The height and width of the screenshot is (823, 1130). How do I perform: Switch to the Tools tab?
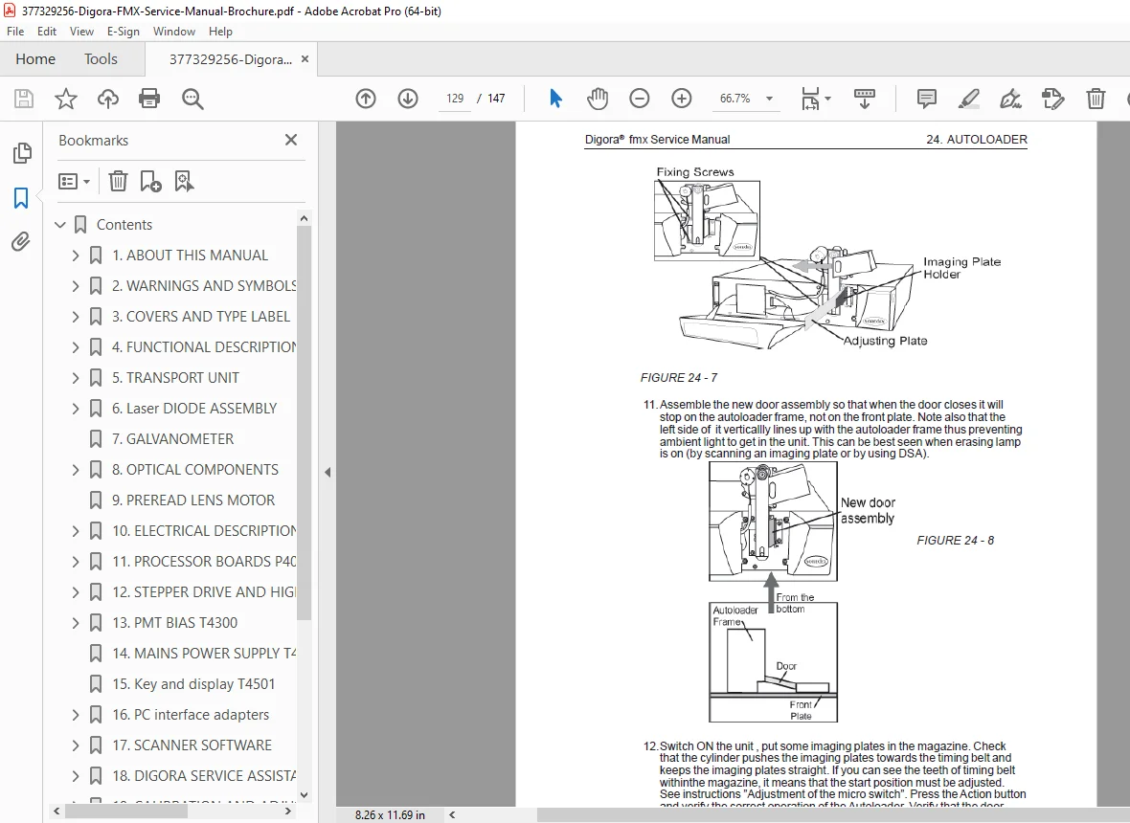tap(101, 59)
